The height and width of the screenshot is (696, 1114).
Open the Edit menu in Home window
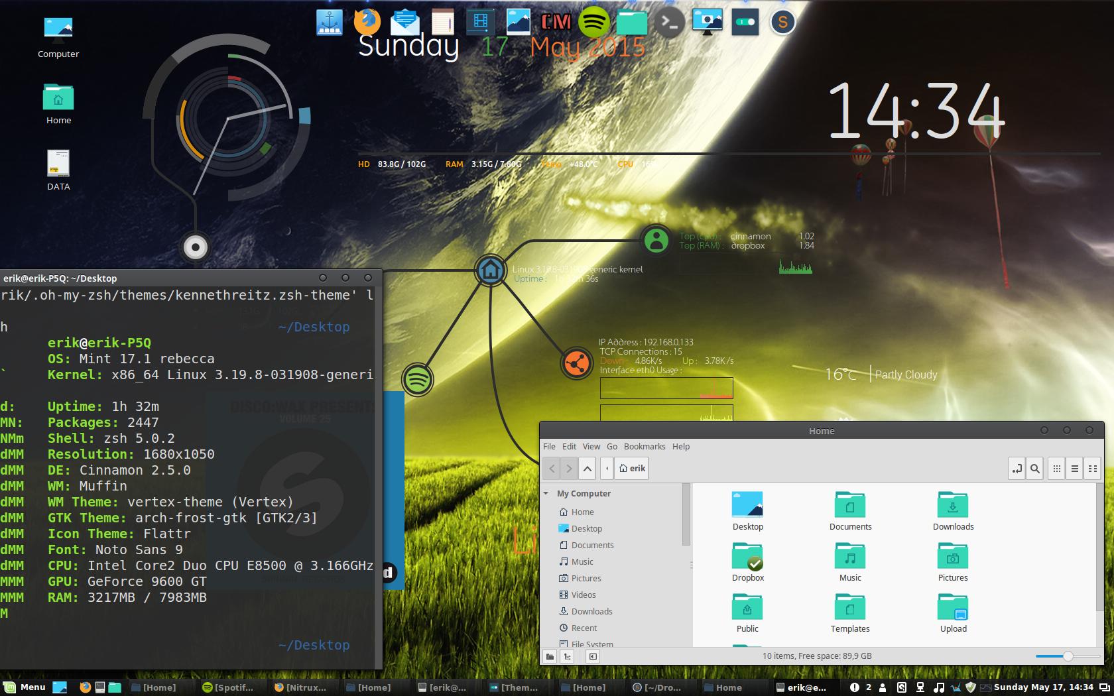pyautogui.click(x=569, y=447)
